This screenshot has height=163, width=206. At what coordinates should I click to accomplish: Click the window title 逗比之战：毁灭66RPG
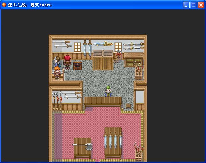tap(30, 5)
